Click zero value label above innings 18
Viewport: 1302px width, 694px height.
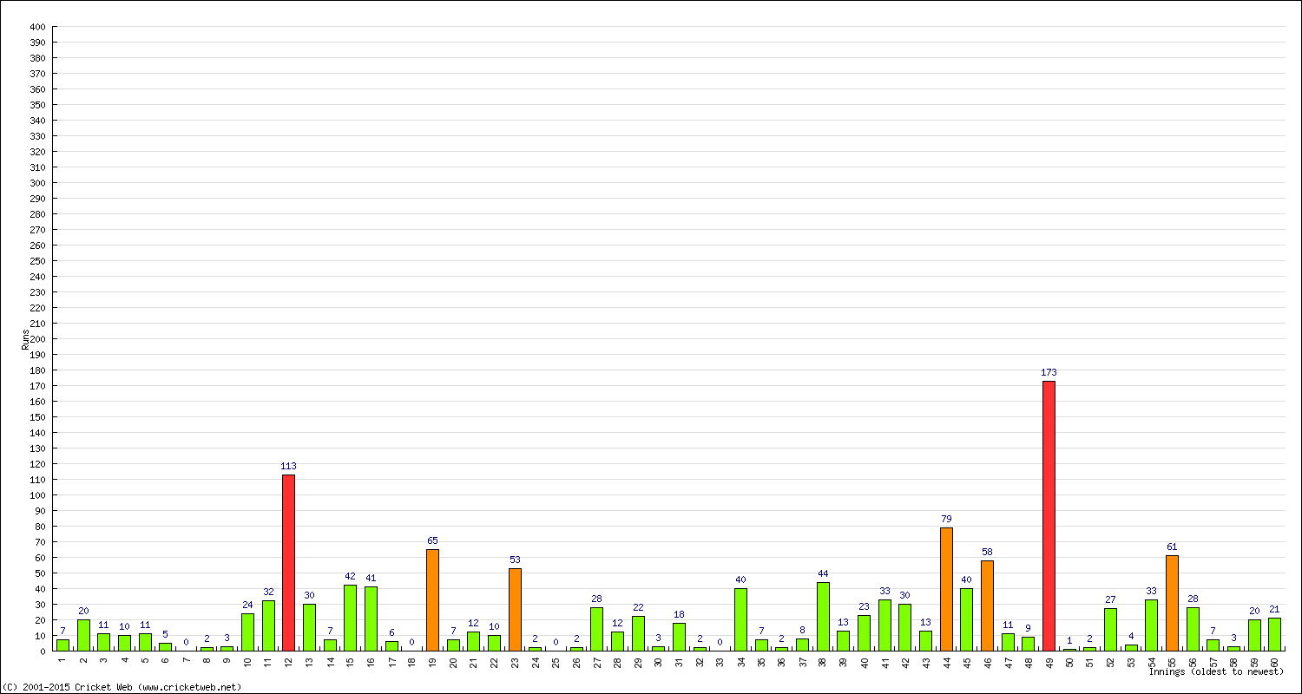click(x=411, y=642)
